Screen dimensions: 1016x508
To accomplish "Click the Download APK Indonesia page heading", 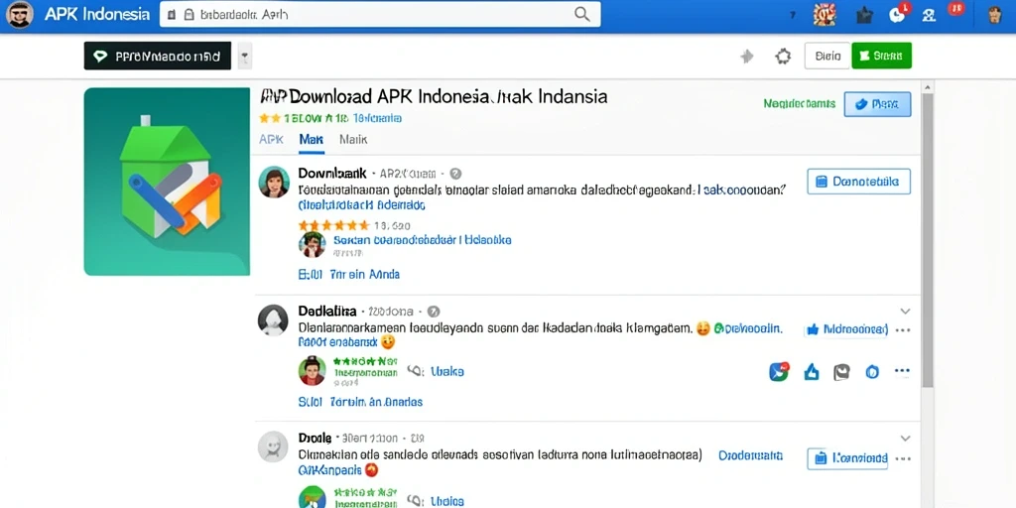I will (x=434, y=97).
